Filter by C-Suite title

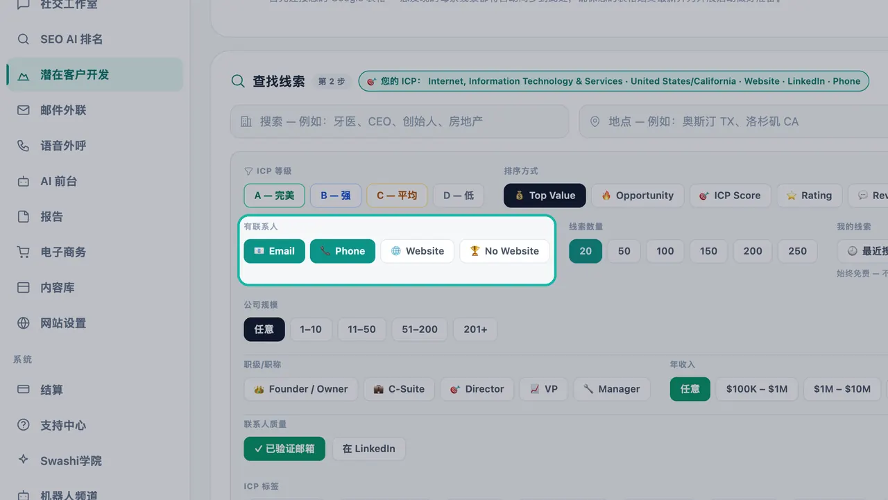pyautogui.click(x=400, y=389)
